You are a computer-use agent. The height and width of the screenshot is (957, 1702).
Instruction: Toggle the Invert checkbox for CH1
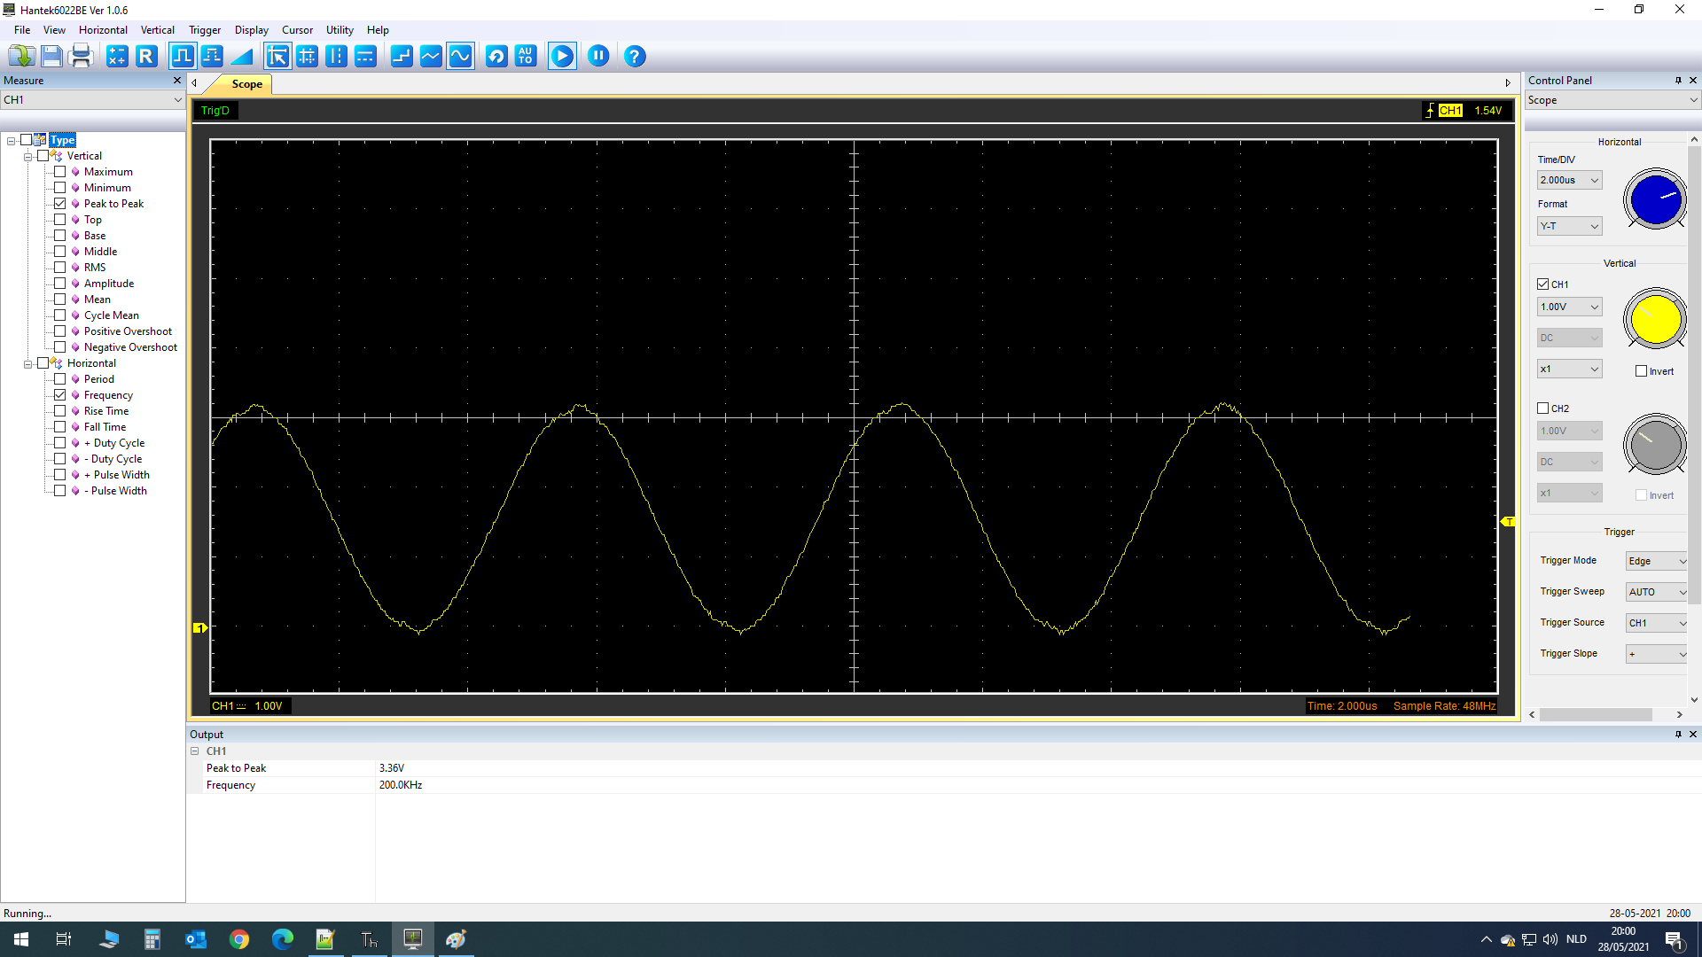tap(1642, 370)
